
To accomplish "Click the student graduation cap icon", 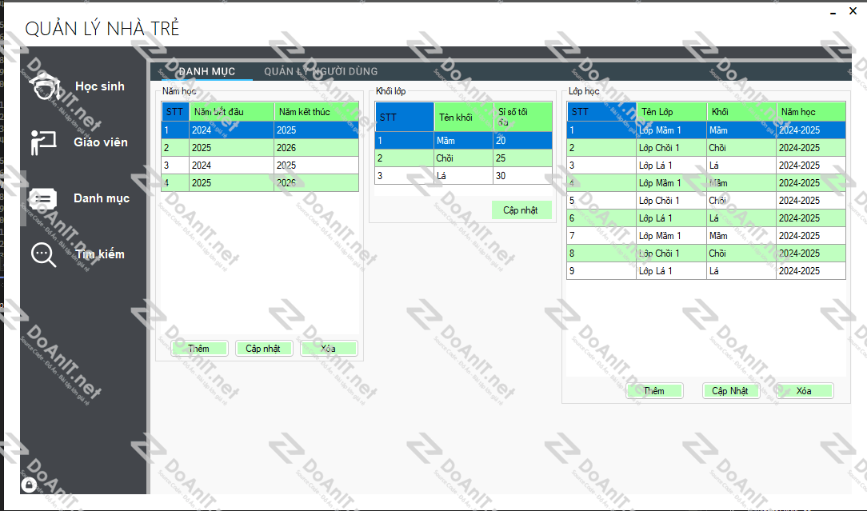I will click(x=44, y=86).
